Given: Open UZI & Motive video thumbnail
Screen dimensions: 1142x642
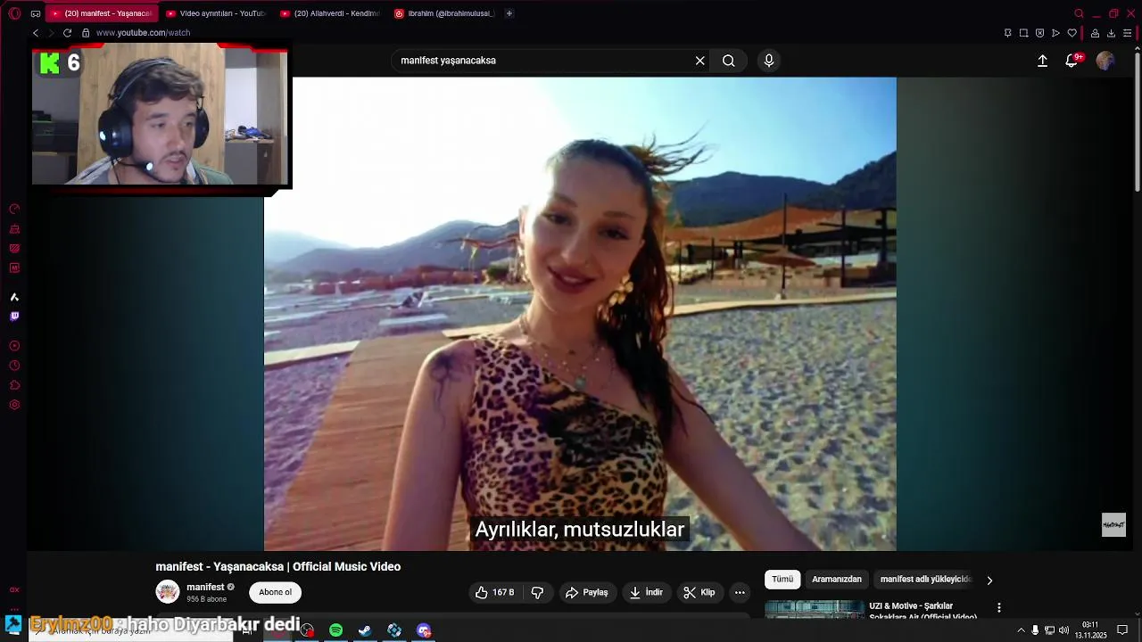Looking at the screenshot, I should (815, 610).
